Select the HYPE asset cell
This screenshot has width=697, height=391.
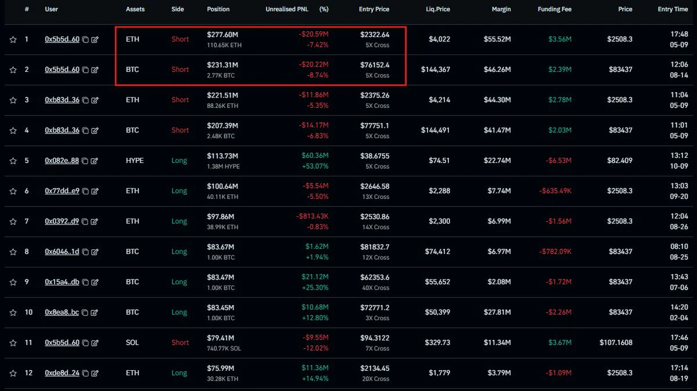(x=134, y=161)
